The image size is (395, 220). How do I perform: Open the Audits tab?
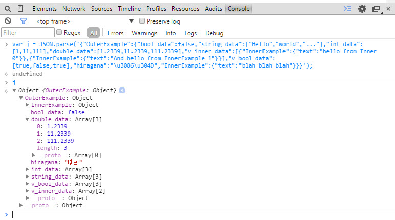pyautogui.click(x=213, y=9)
